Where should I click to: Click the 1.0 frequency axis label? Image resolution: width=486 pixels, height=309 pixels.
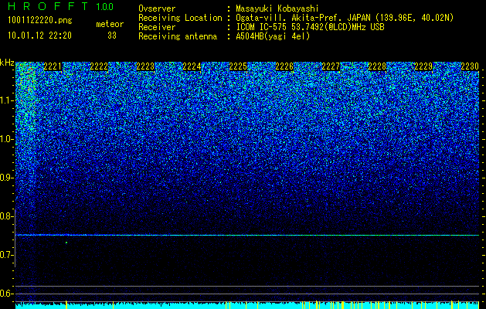tap(5, 139)
